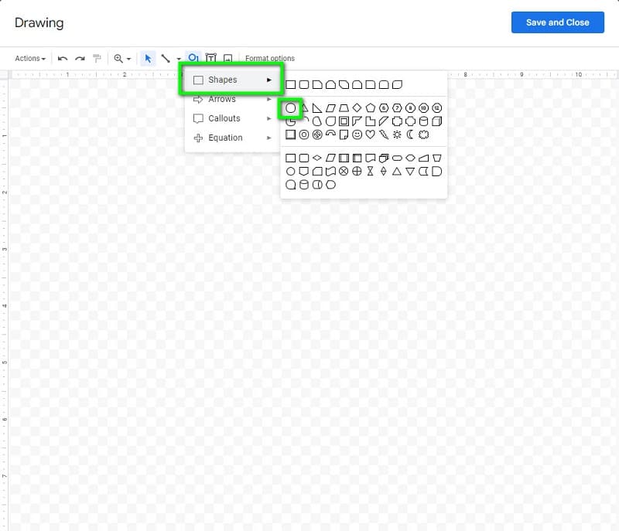619x531 pixels.
Task: Activate the Select arrow tool
Action: (147, 58)
